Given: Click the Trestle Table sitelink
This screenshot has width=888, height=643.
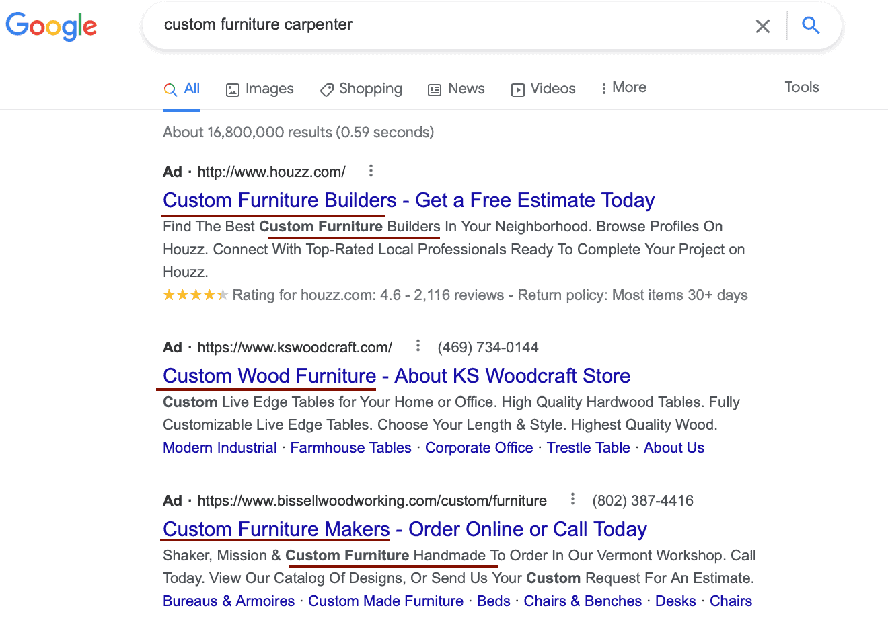Looking at the screenshot, I should [x=589, y=448].
